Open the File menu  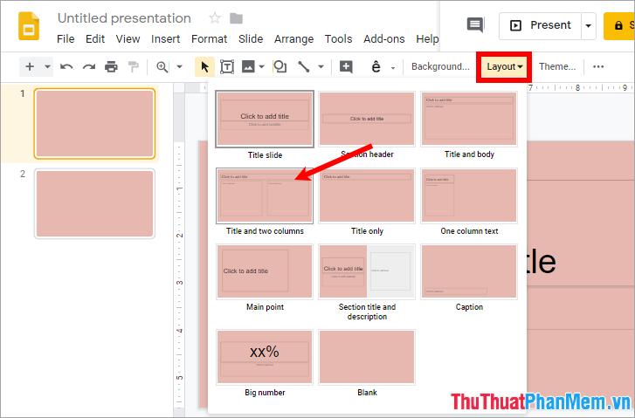pyautogui.click(x=66, y=39)
